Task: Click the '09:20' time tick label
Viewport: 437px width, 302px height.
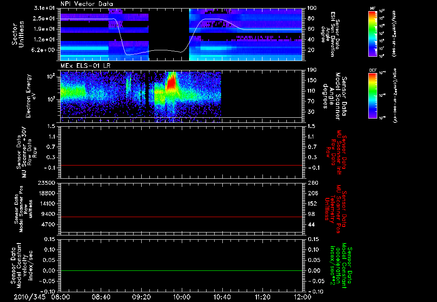Action: pos(141,297)
